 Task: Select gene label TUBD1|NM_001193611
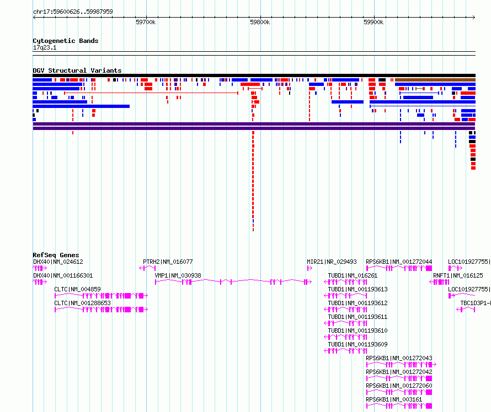pyautogui.click(x=357, y=317)
